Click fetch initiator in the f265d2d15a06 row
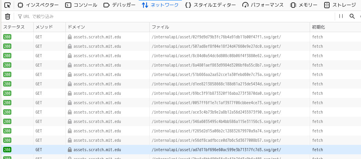Screen dimensions: 361x159 point(317,131)
